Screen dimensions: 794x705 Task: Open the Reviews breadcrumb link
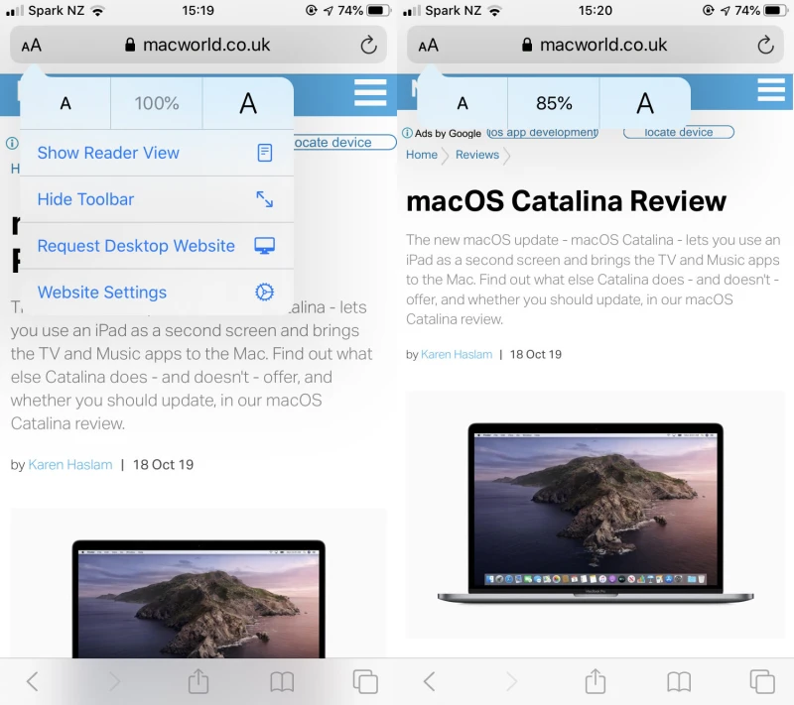click(x=477, y=155)
